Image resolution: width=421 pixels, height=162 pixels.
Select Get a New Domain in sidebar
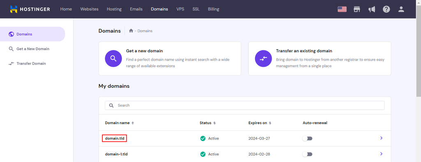pyautogui.click(x=32, y=49)
